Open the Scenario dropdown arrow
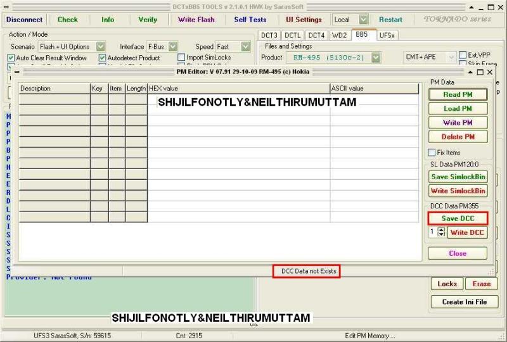 tap(101, 46)
